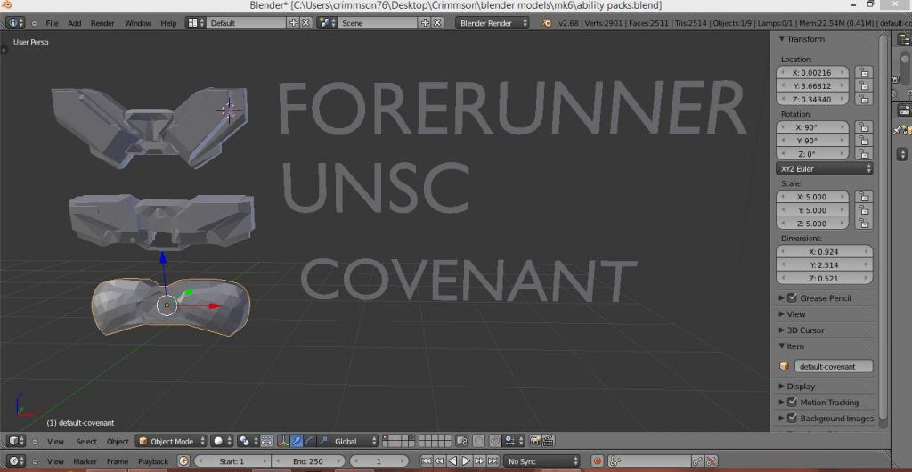Open the No Sync dropdown
Viewport: 912px width, 472px height.
tap(542, 461)
